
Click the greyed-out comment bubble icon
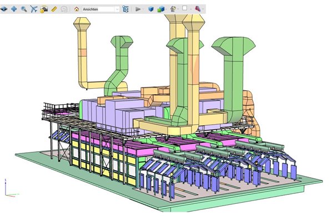click(64, 9)
